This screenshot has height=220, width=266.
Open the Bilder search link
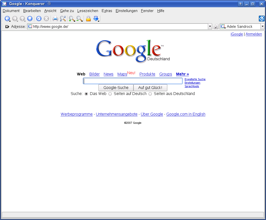coord(94,74)
